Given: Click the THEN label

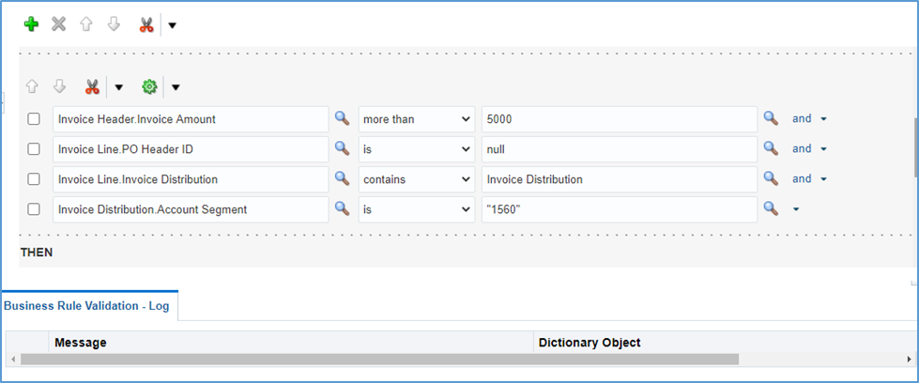Looking at the screenshot, I should pos(37,253).
